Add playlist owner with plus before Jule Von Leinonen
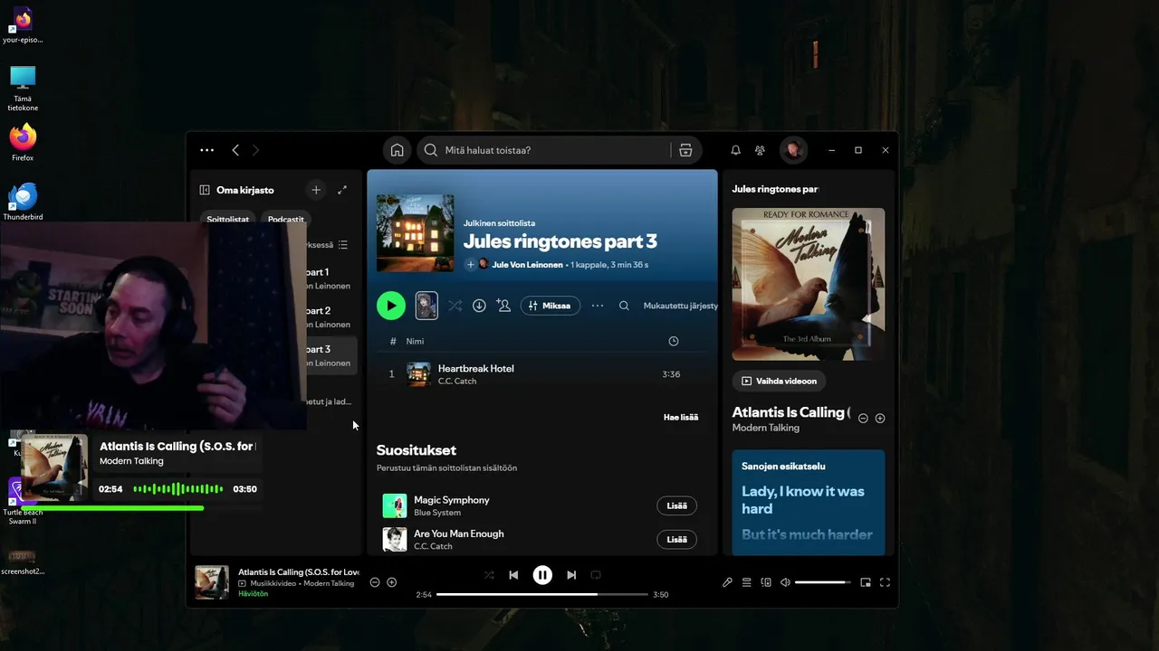Image resolution: width=1159 pixels, height=651 pixels. click(470, 265)
